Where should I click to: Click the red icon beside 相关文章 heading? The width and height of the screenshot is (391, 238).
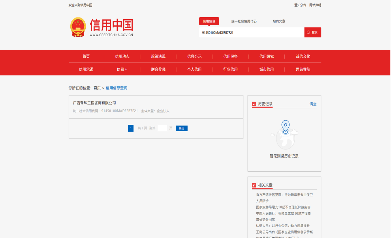pyautogui.click(x=254, y=185)
